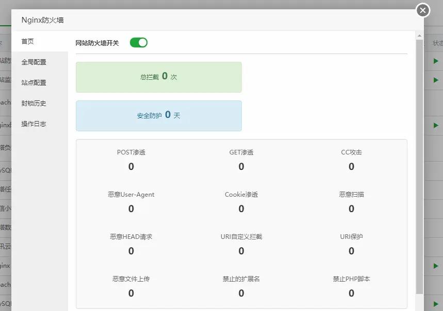Image resolution: width=443 pixels, height=311 pixels.
Task: Select the POST渗透 count
Action: (x=131, y=166)
